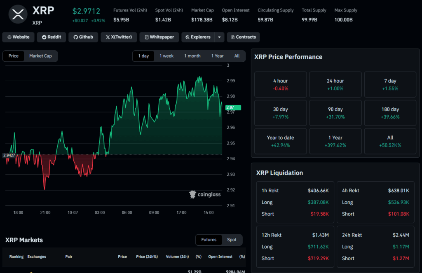Expand the Explorers dropdown arrow

tap(219, 37)
